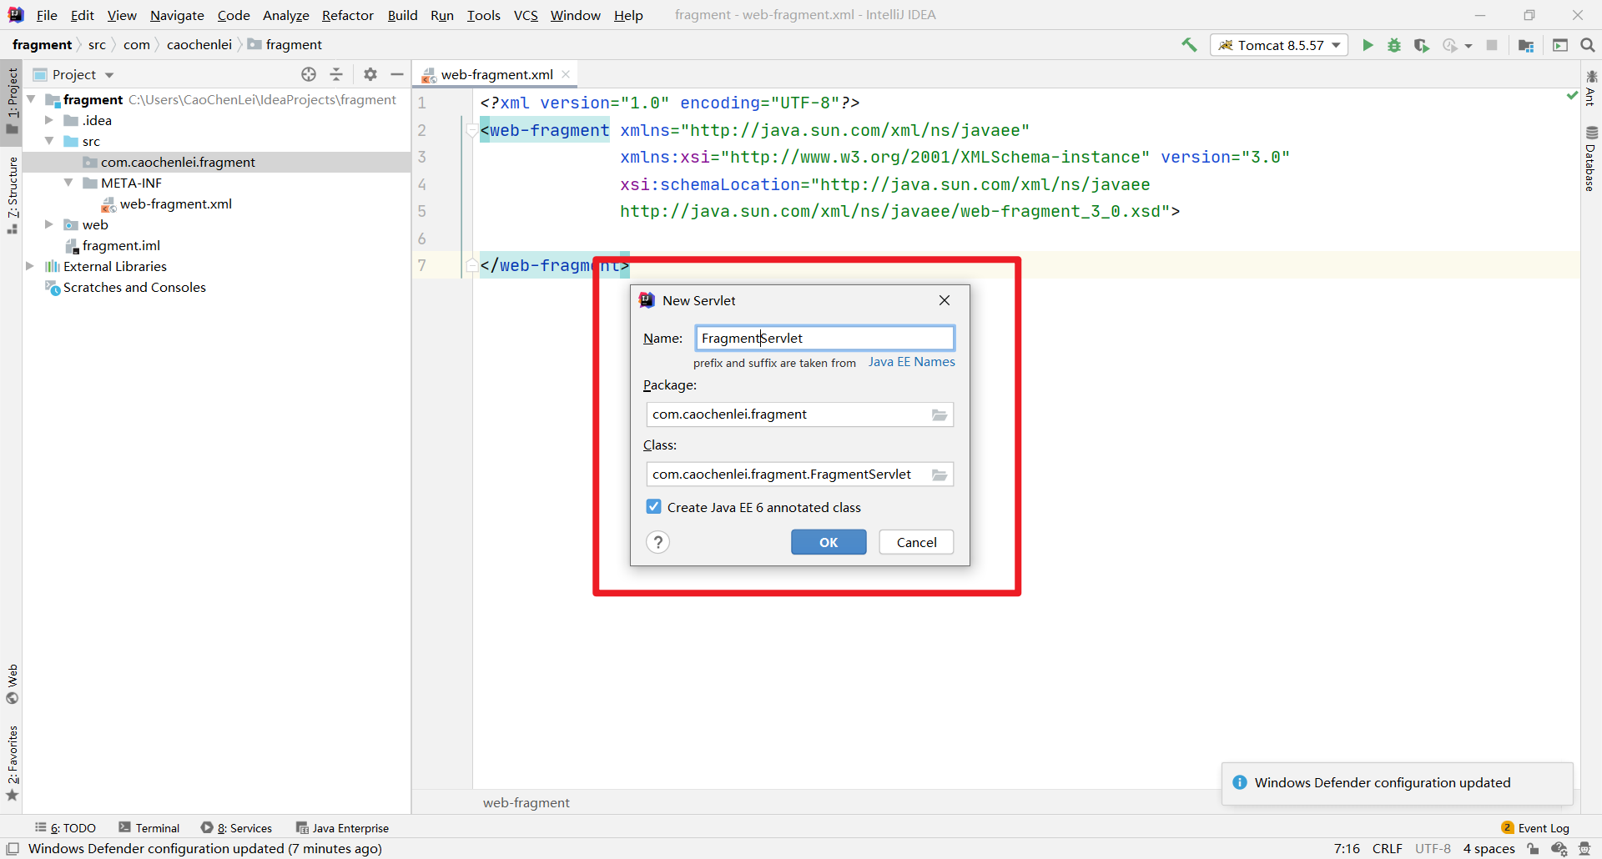
Task: Open Project Structure icon in toolbar
Action: pos(1526,45)
